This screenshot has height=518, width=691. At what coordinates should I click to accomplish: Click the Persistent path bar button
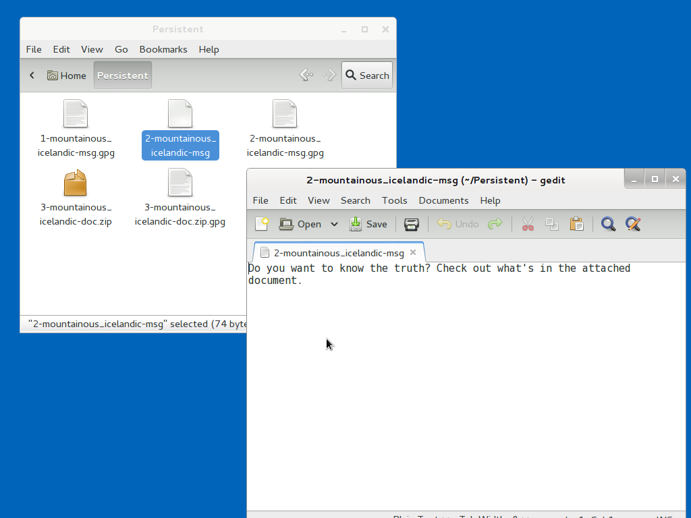pyautogui.click(x=122, y=76)
